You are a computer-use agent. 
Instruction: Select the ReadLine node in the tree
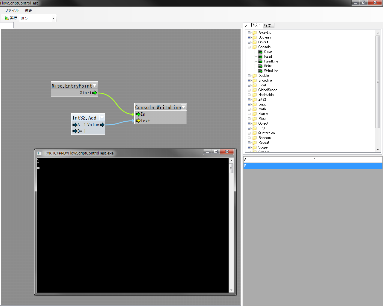coord(271,61)
